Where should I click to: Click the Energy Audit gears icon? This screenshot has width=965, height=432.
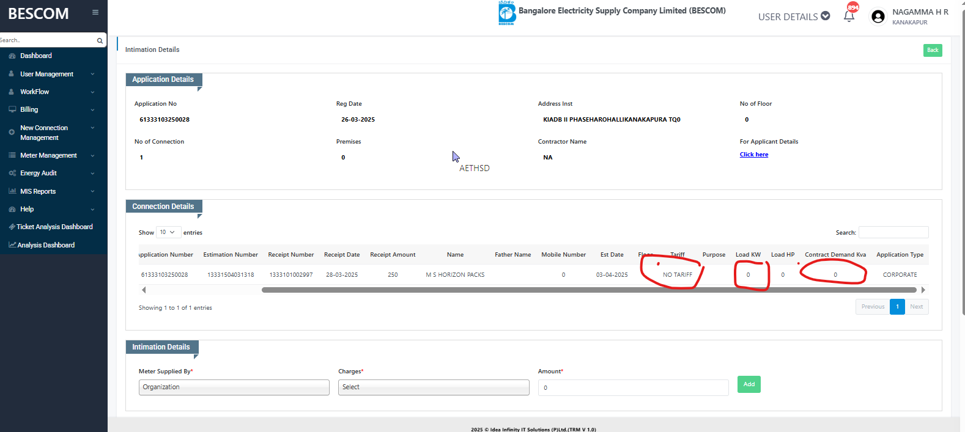[12, 173]
